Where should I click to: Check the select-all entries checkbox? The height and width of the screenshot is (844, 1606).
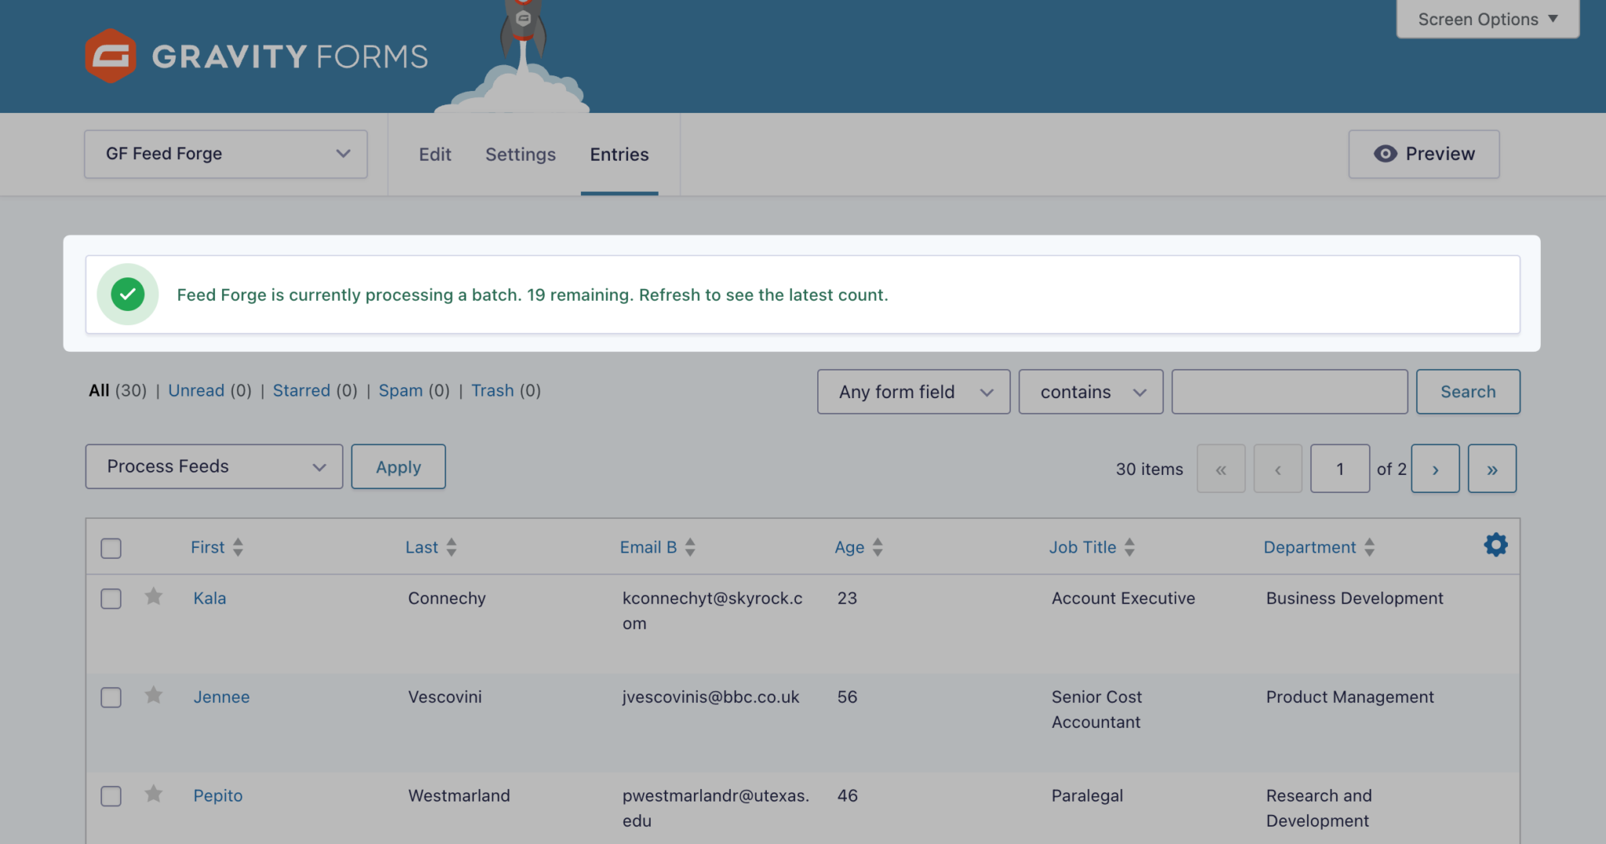pyautogui.click(x=111, y=549)
